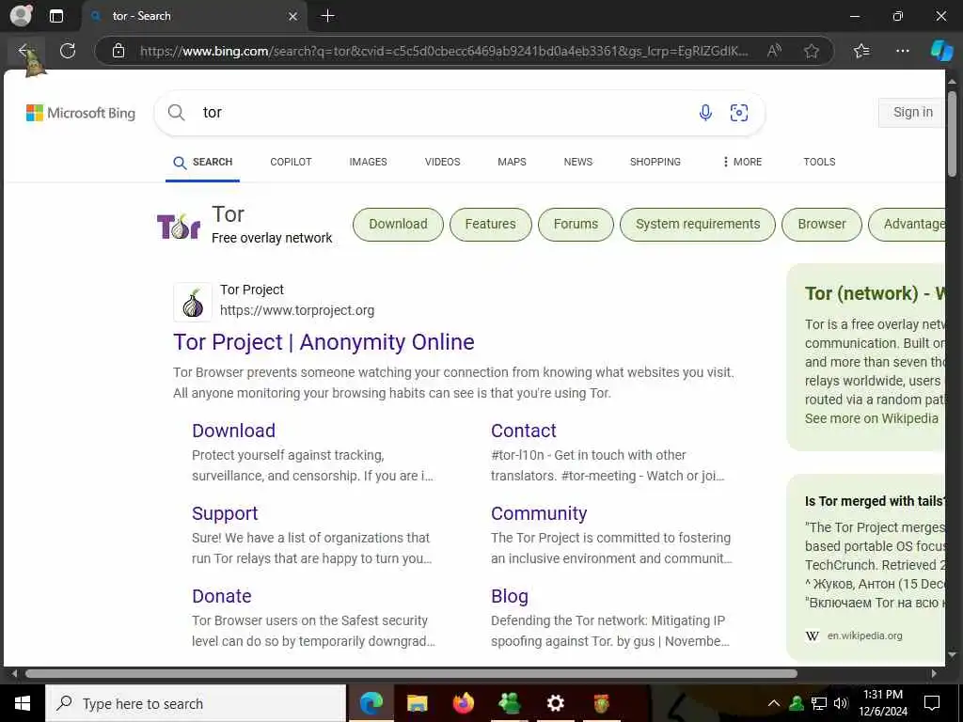
Task: Click the Tor logo in knowledge header
Action: point(178,226)
